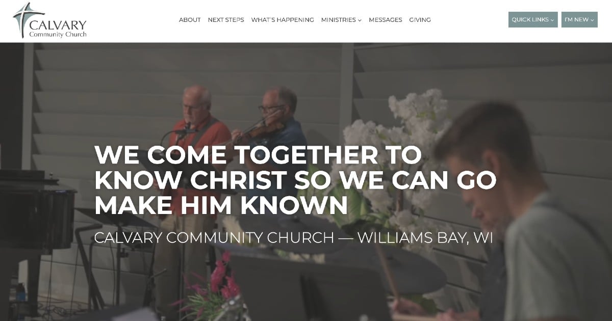Expand the Quick Links chevron arrow
Image resolution: width=612 pixels, height=321 pixels.
552,20
